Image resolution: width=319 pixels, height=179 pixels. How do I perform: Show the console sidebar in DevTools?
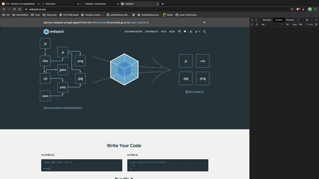(x=252, y=24)
